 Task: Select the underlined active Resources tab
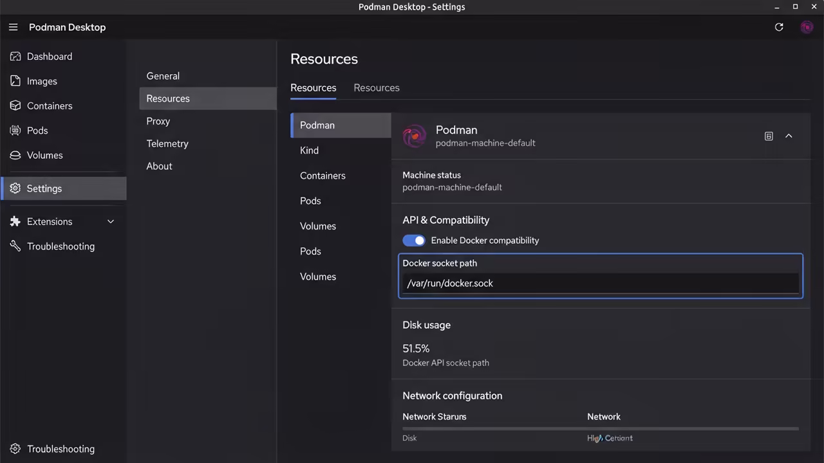(x=314, y=88)
